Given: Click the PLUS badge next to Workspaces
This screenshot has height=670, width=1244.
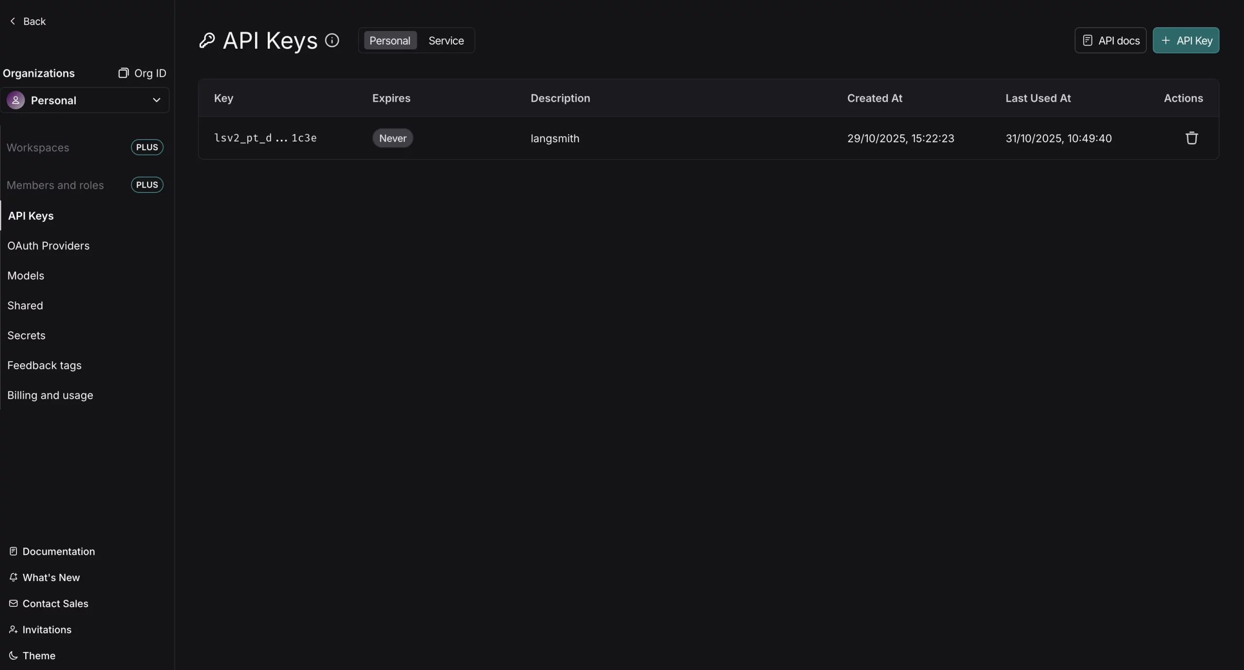Looking at the screenshot, I should pyautogui.click(x=147, y=147).
